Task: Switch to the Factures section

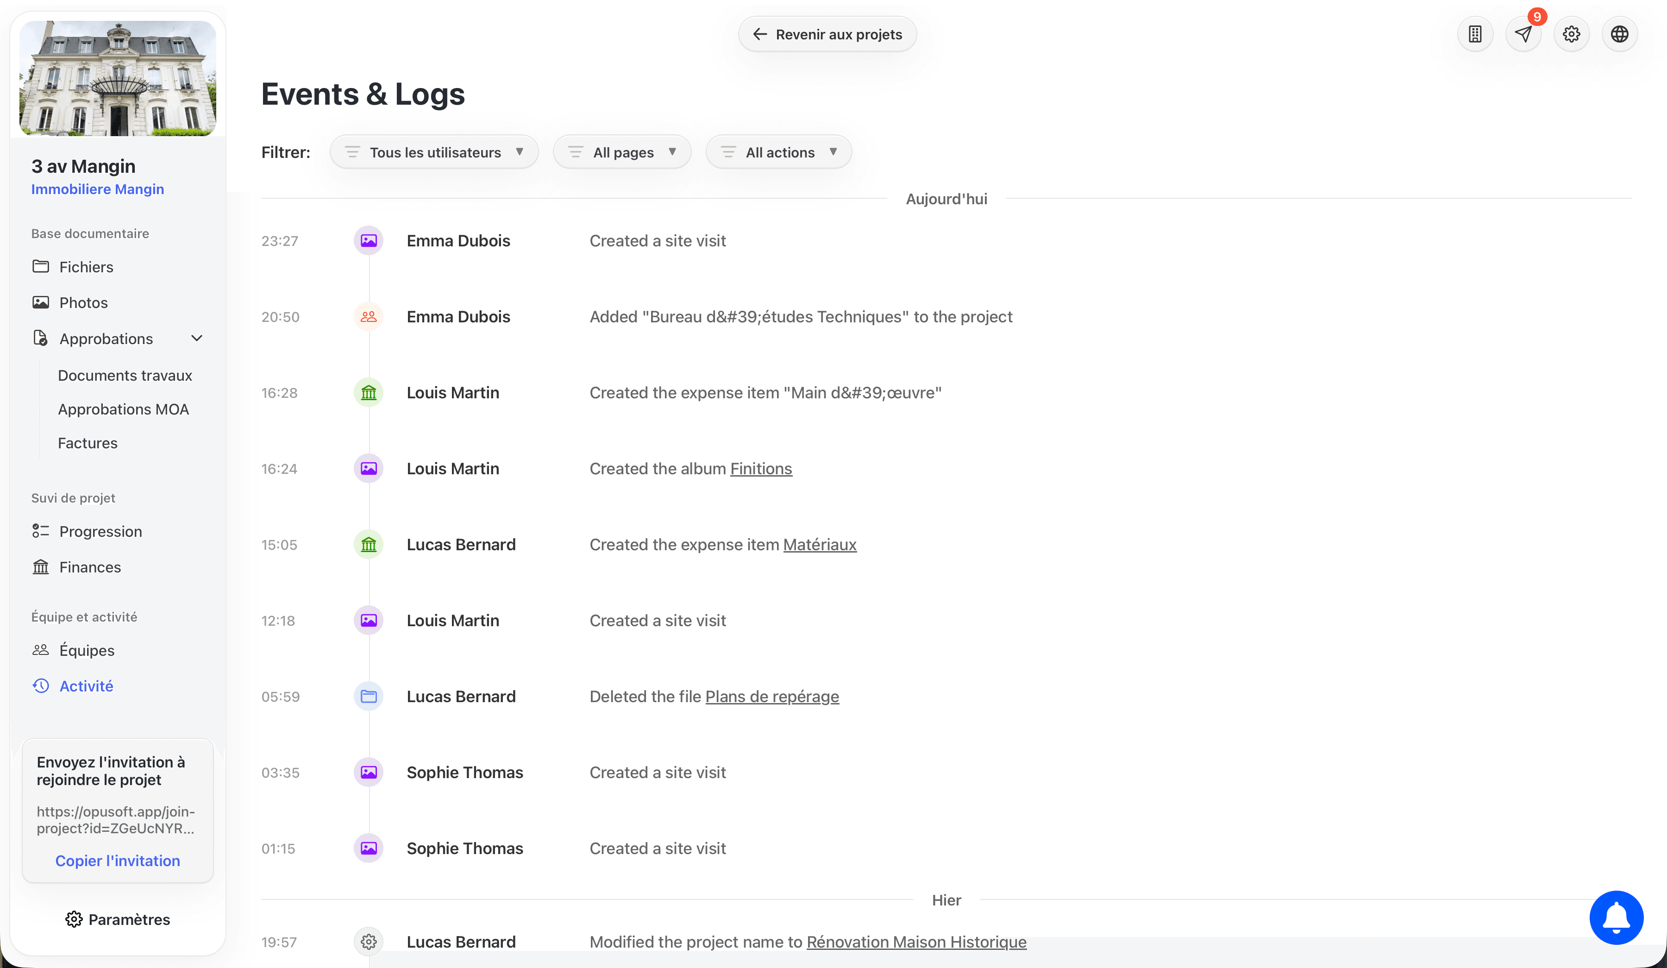Action: coord(88,443)
